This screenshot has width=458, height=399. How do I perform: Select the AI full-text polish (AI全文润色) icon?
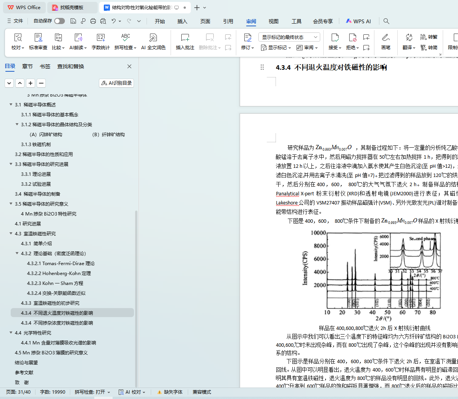point(153,38)
